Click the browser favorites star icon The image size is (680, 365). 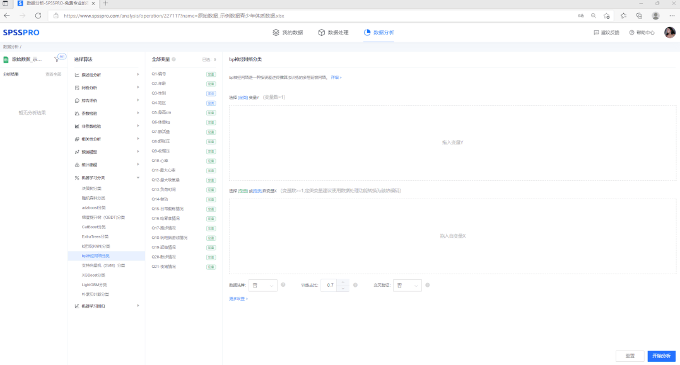(623, 16)
